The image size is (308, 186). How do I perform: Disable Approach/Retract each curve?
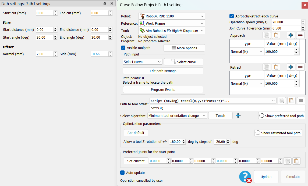coord(232,16)
